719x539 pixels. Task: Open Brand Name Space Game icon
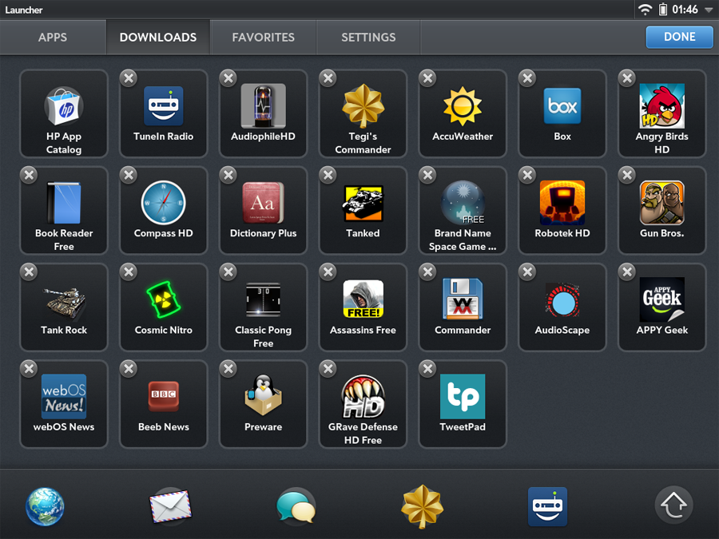tap(463, 210)
